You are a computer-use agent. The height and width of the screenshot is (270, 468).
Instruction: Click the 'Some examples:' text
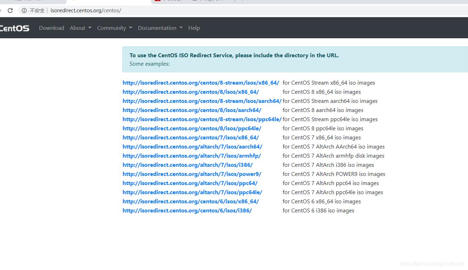click(x=150, y=64)
